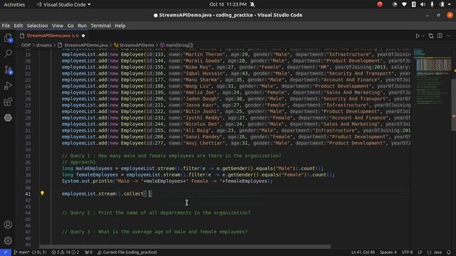The image size is (456, 256).
Task: Click the lightbulb quick fix on line 41
Action: pyautogui.click(x=42, y=193)
